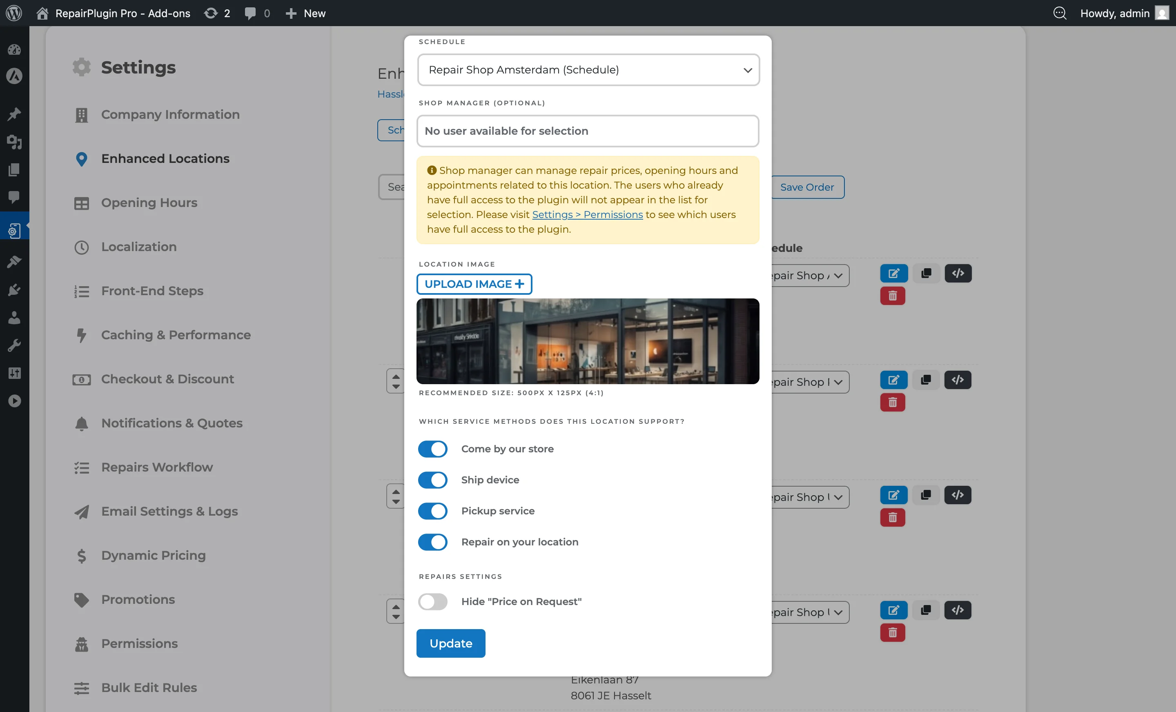Click the first row's blue edit icon

coord(894,274)
